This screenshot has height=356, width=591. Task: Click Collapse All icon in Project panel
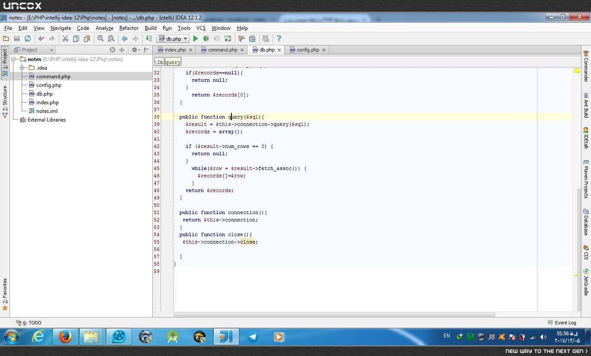[x=122, y=50]
